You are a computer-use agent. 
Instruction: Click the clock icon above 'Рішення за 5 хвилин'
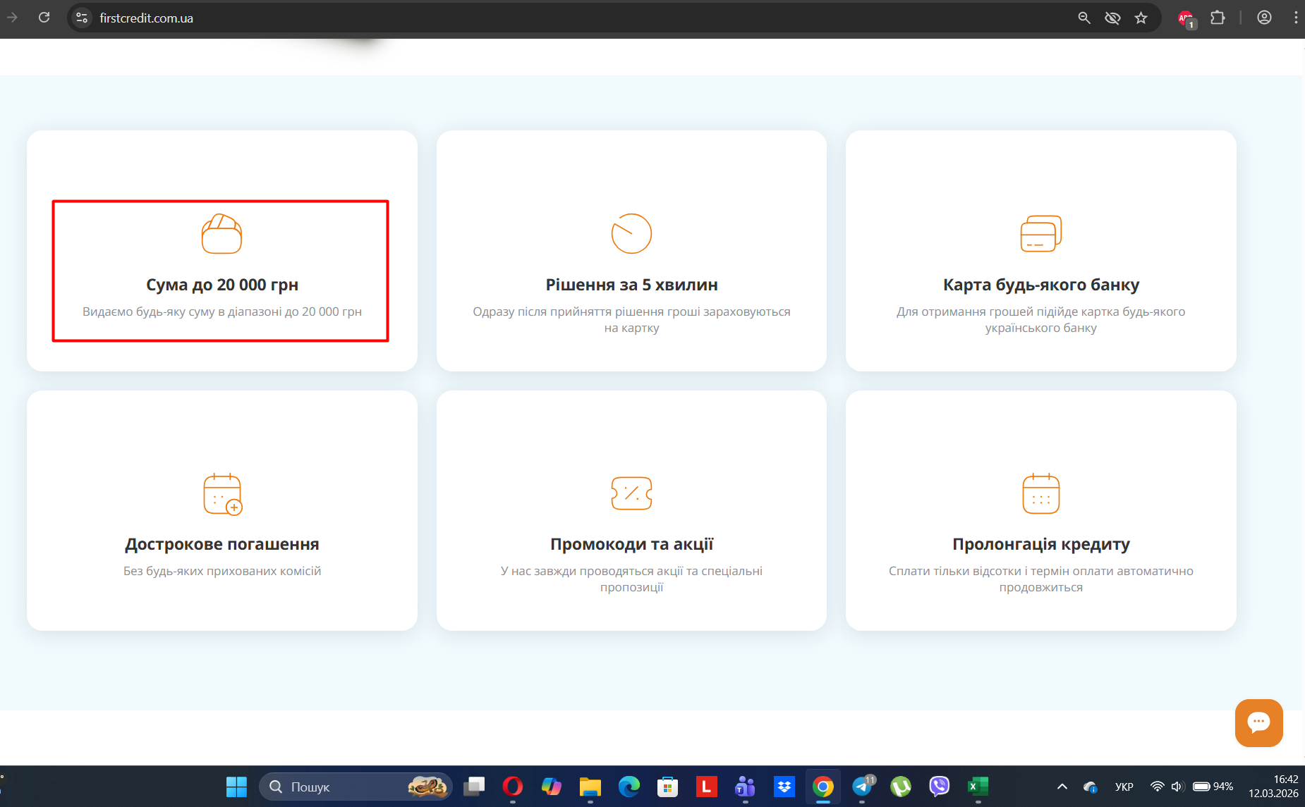coord(631,233)
